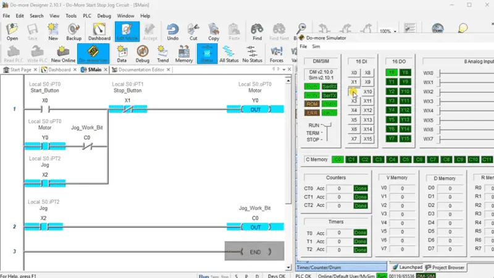Click the Save toolbar icon
The height and width of the screenshot is (278, 494).
pos(33,32)
